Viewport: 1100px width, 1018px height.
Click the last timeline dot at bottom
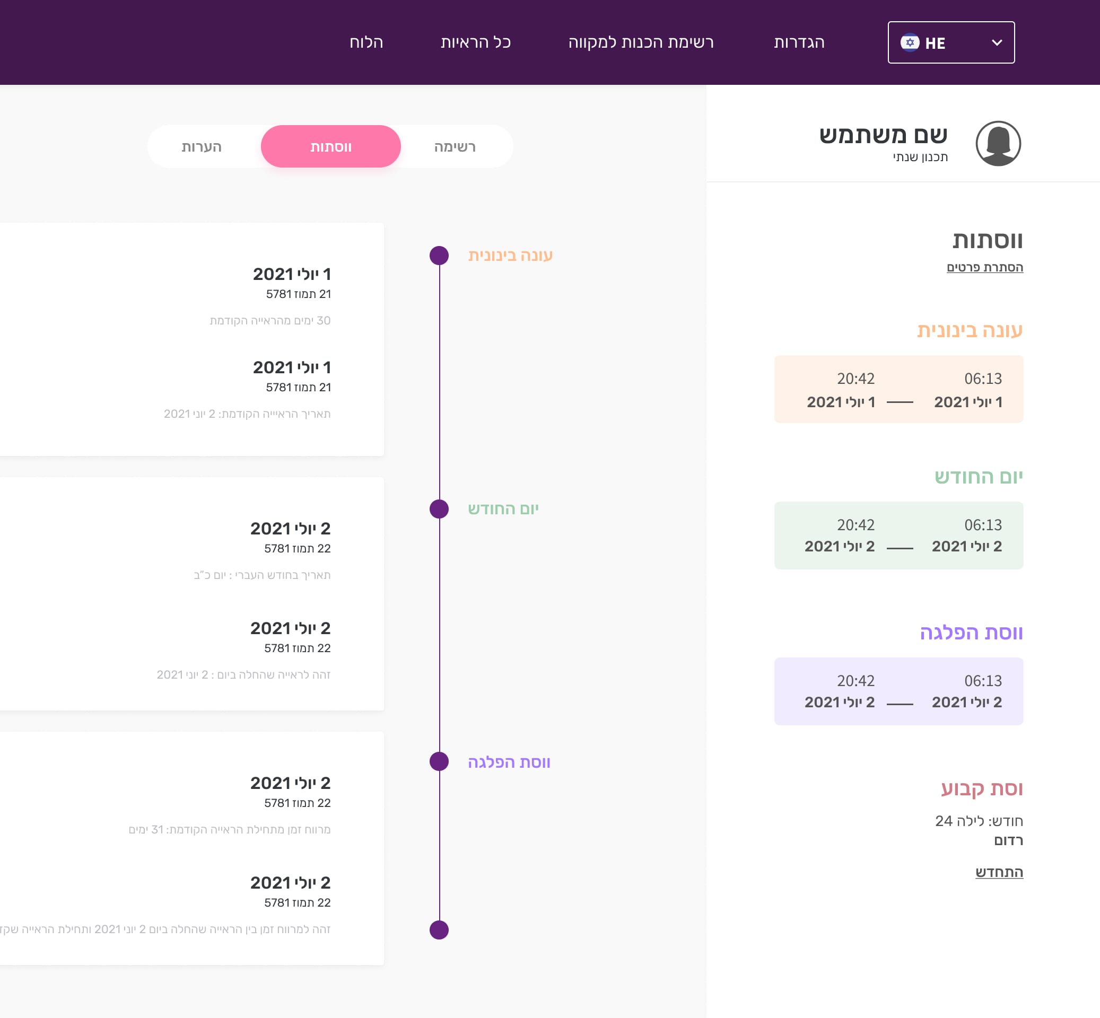coord(439,930)
